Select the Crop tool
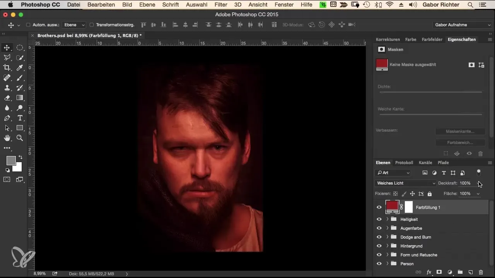 (x=7, y=68)
